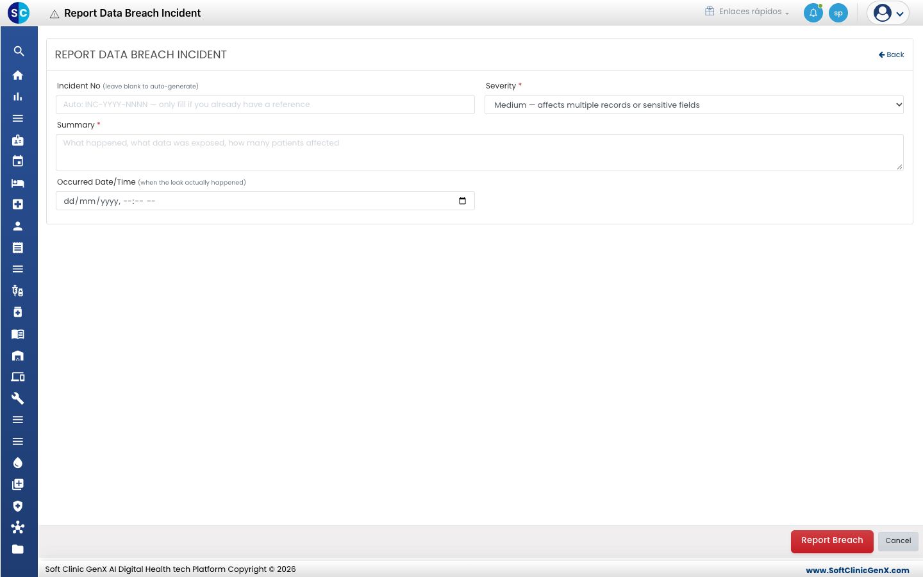Click the 'sp' round avatar badge
The height and width of the screenshot is (577, 923).
tap(838, 13)
